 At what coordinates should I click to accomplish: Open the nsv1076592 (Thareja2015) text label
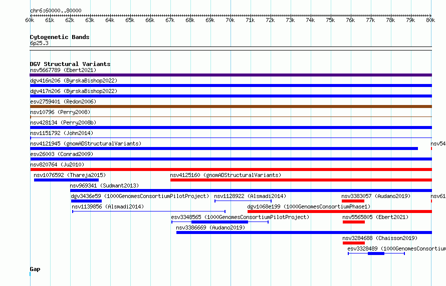pos(70,175)
